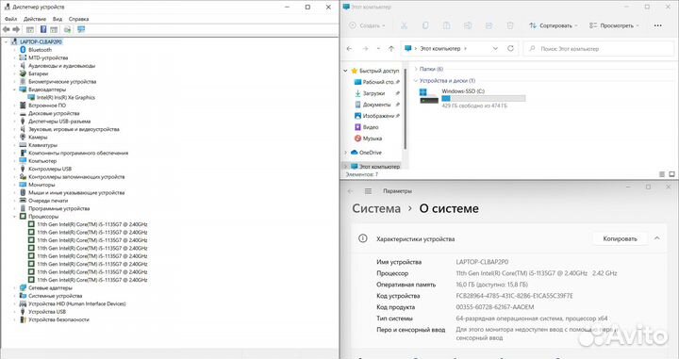Screen dimensions: 679x359
Task: Open the Файл menu in Device Manager
Action: [x=10, y=19]
